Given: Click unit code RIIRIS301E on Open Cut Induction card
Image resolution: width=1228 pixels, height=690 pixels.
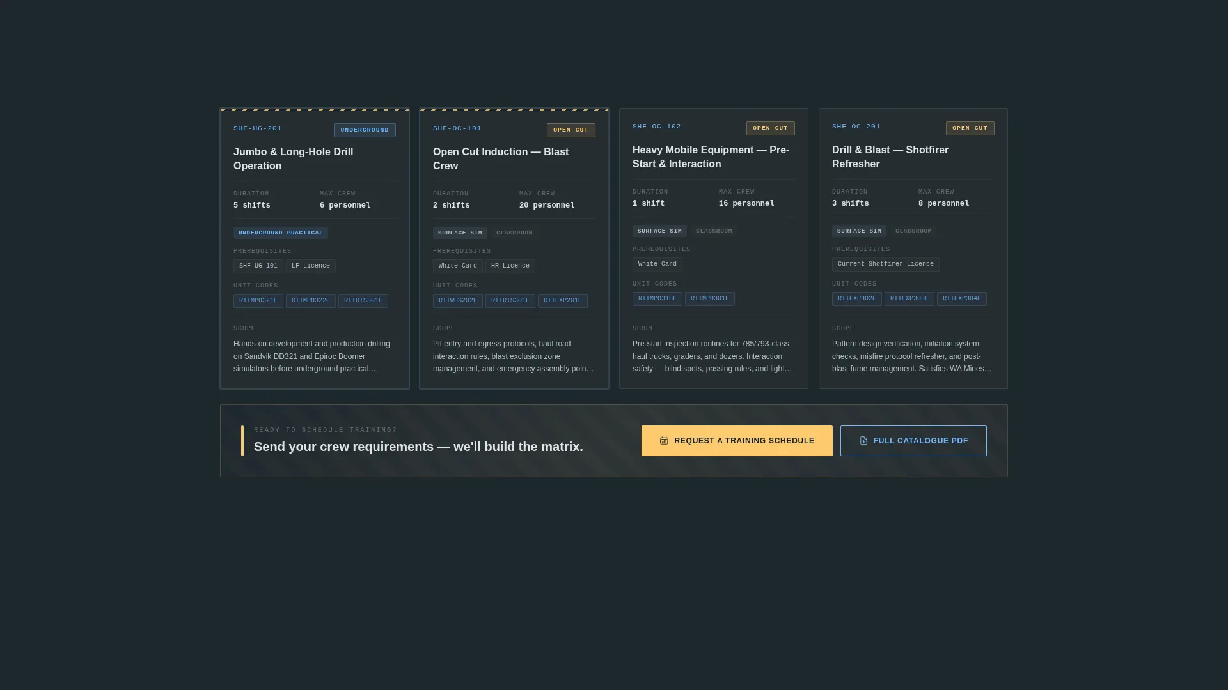Looking at the screenshot, I should (510, 301).
